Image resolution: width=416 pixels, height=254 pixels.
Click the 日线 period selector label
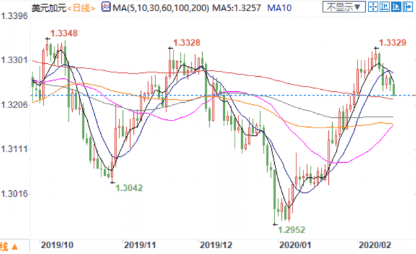click(x=81, y=8)
